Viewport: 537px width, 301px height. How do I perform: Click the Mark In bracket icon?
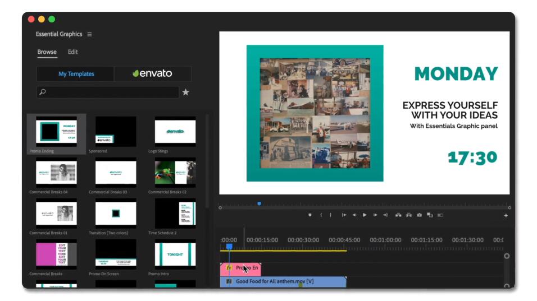(x=321, y=215)
